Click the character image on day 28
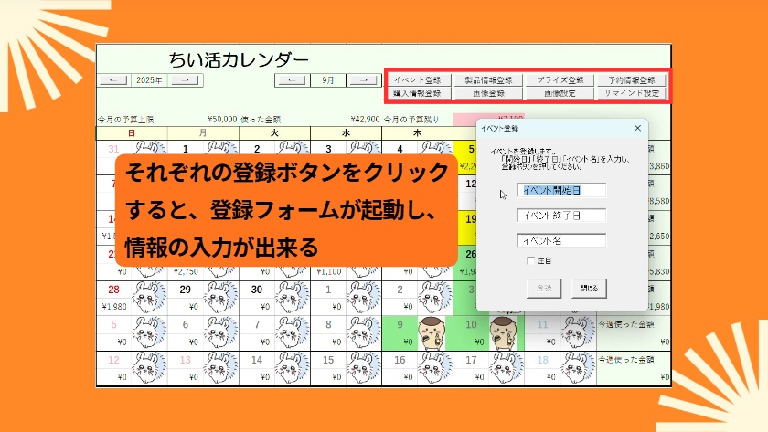Screen dimensions: 768x432 [x=149, y=297]
